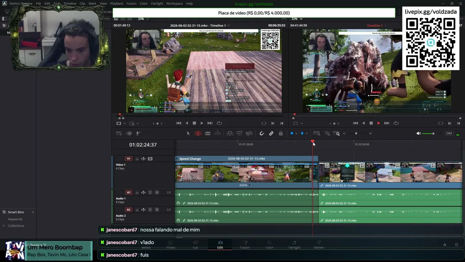Click the Full Extent Zoom icon
This screenshot has width=465, height=262.
click(x=317, y=134)
